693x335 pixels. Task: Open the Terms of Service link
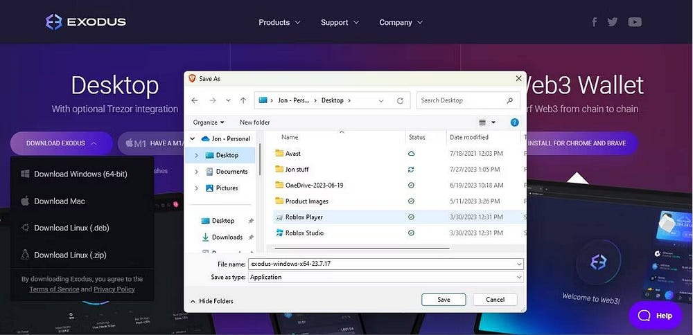pos(54,289)
